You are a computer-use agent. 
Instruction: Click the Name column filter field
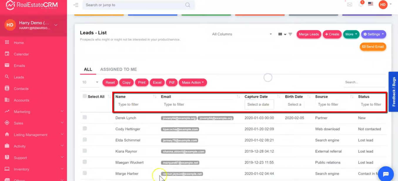click(x=135, y=105)
